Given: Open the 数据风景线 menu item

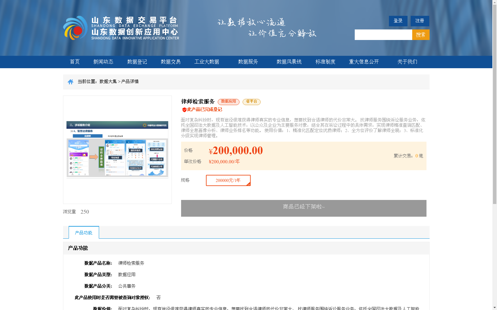Looking at the screenshot, I should coord(289,62).
